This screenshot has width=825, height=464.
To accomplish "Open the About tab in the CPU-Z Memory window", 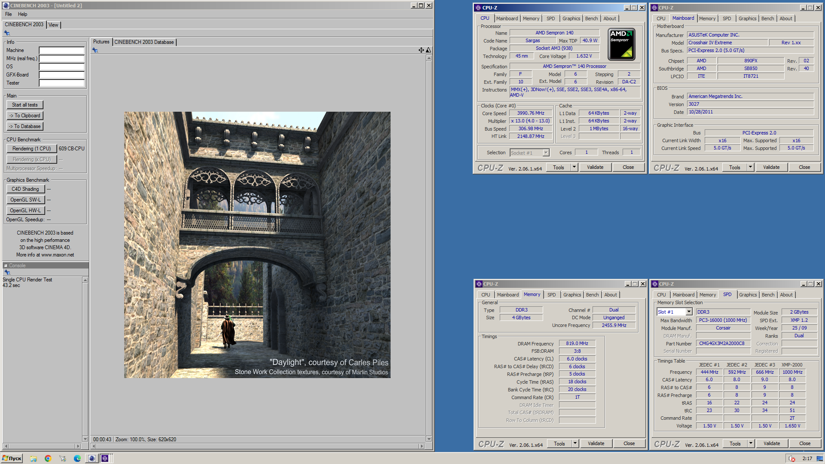I will pyautogui.click(x=611, y=295).
